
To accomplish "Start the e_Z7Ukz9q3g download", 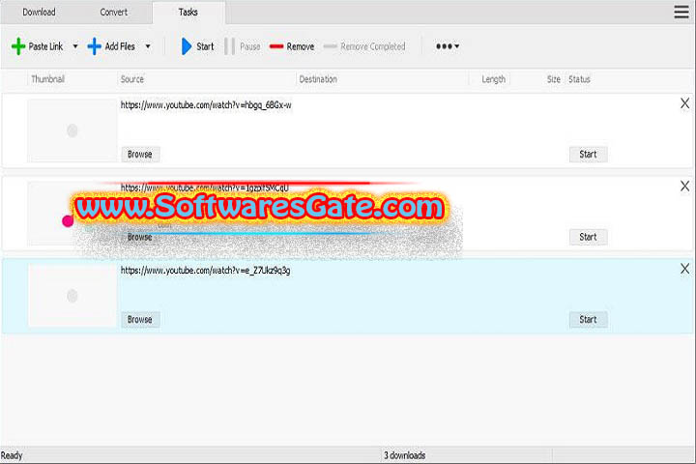I will pos(588,320).
